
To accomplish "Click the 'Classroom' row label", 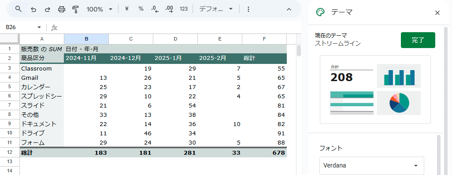I will tap(42, 69).
